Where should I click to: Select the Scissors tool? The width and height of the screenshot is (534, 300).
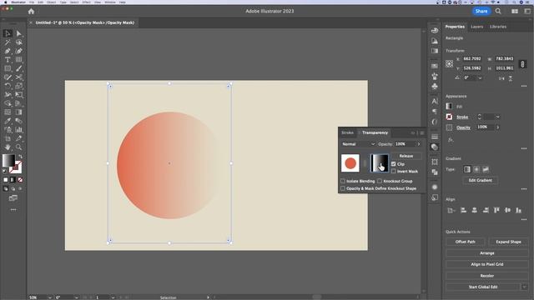pyautogui.click(x=18, y=77)
